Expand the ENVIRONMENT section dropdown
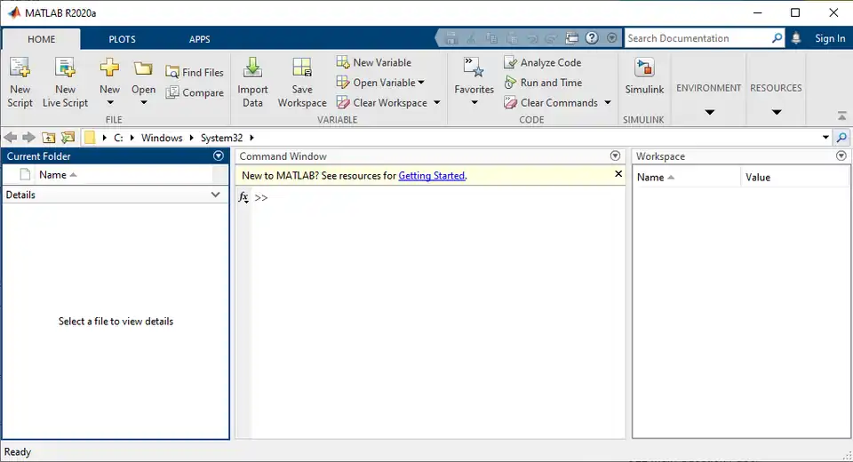The image size is (853, 462). point(709,112)
